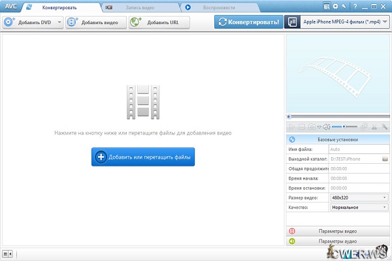The height and width of the screenshot is (261, 392).
Task: Click the stop button under the preview
Action: 302,127
